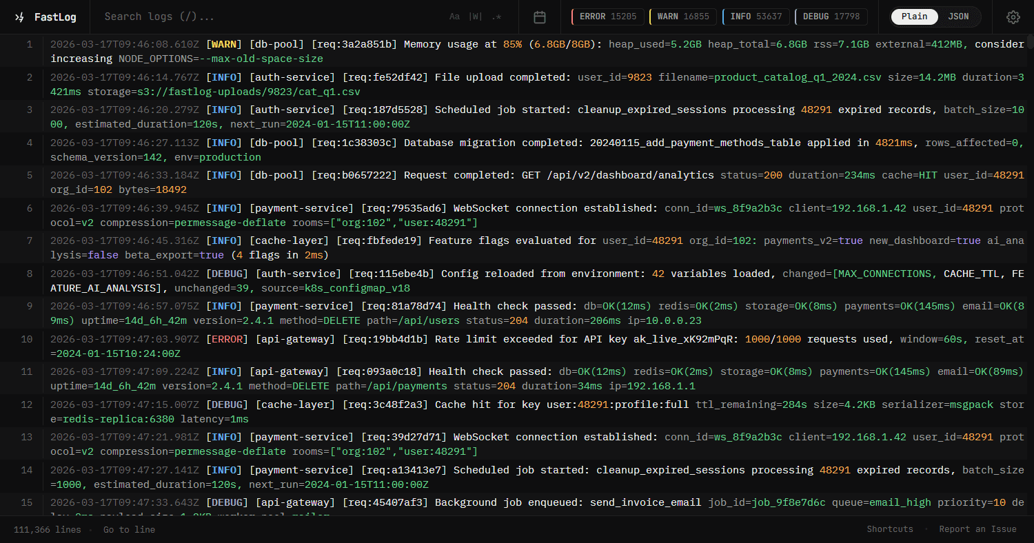Toggle case-sensitive search (Aa)

pos(454,17)
